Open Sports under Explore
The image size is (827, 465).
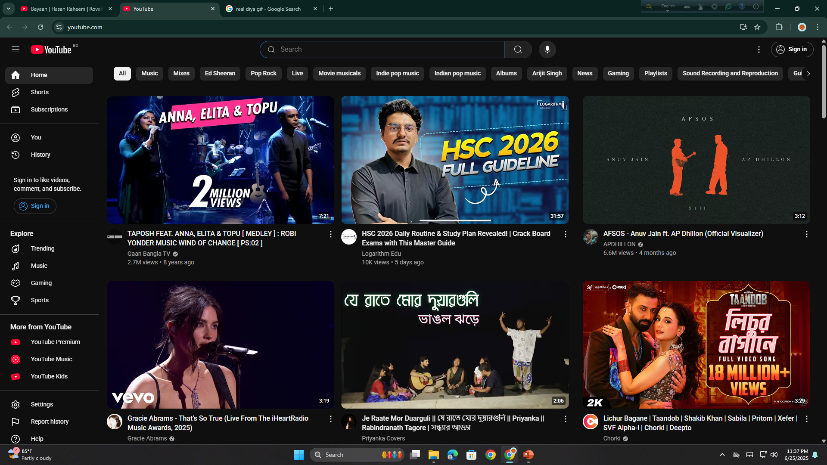pos(49,300)
